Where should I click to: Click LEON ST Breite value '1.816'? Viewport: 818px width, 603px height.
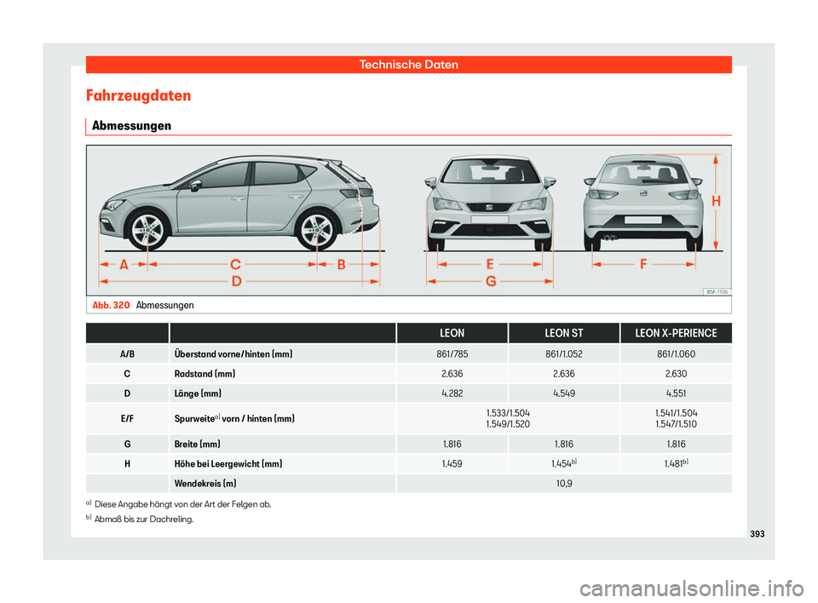[x=564, y=444]
